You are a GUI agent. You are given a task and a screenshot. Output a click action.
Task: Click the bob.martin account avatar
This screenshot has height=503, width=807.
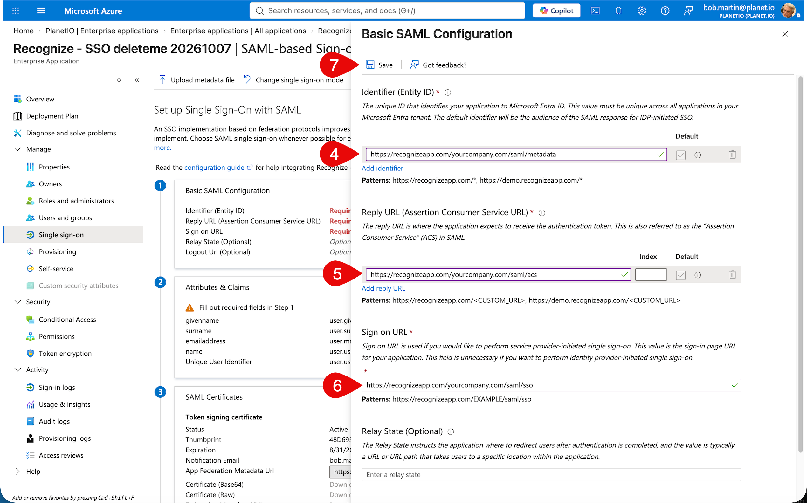tap(788, 10)
